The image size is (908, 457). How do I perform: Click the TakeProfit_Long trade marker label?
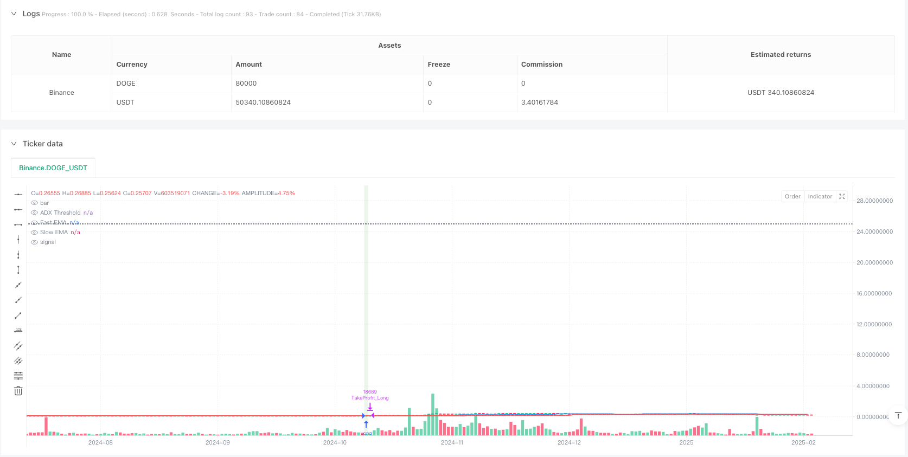click(x=370, y=398)
